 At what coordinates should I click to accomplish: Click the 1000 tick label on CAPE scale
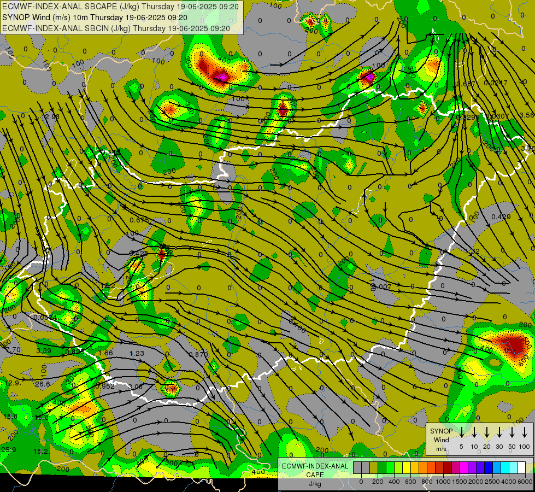443,482
